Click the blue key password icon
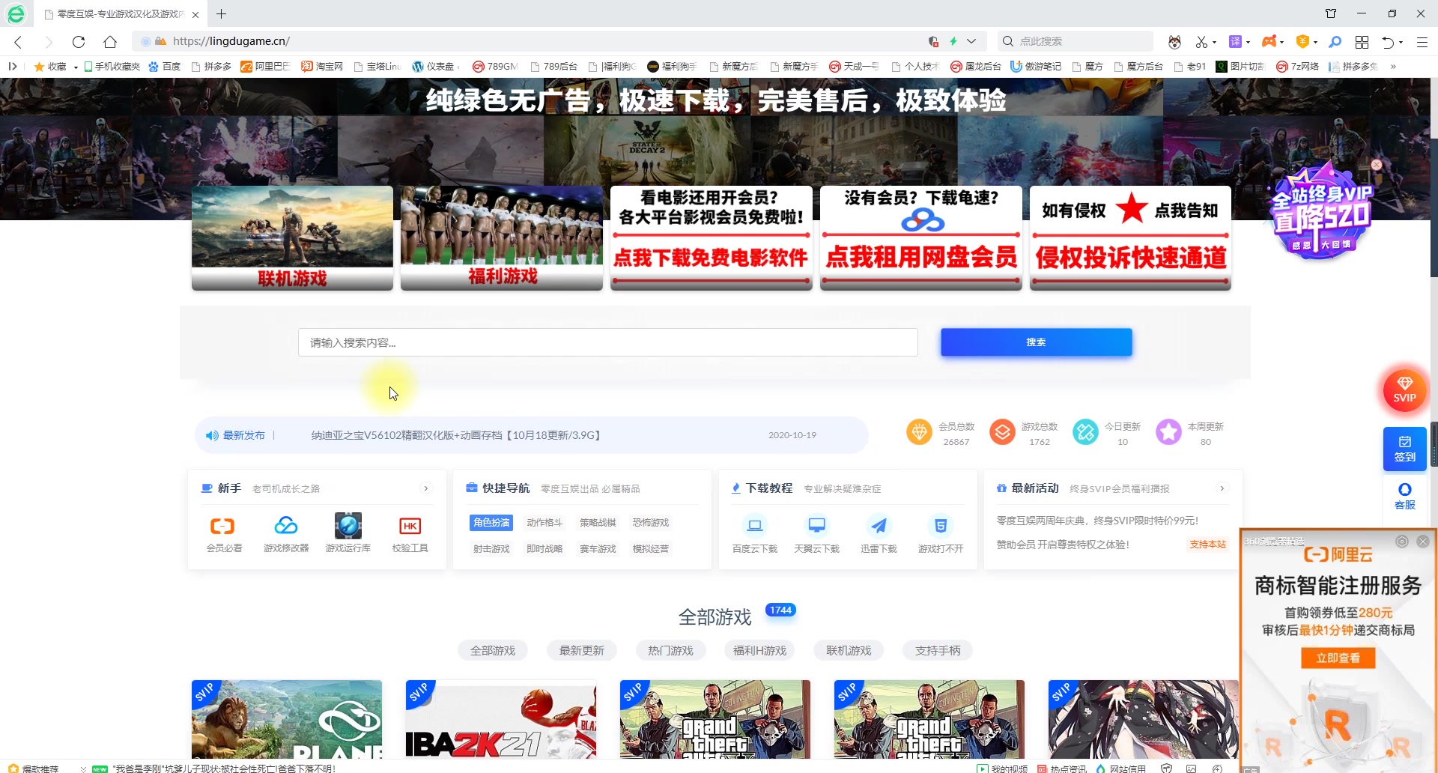Screen dimensions: 1438x773 (x=1335, y=42)
